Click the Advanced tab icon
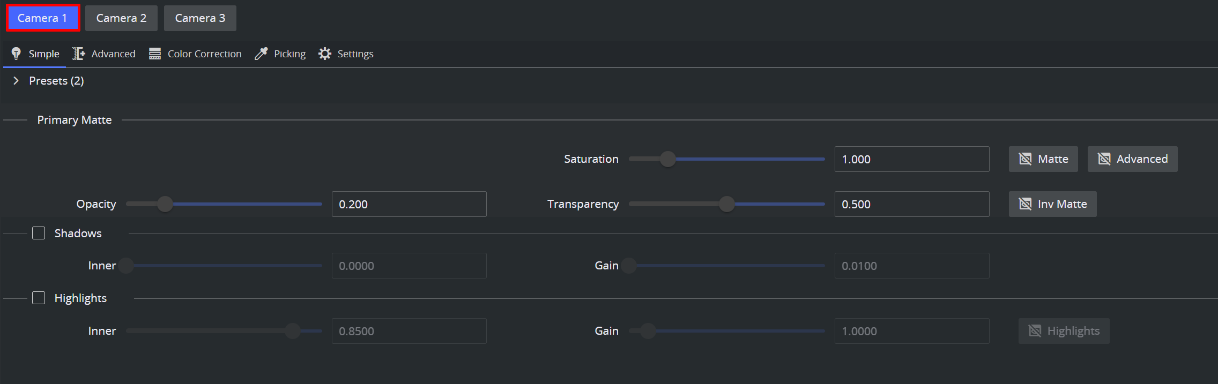 [x=79, y=54]
